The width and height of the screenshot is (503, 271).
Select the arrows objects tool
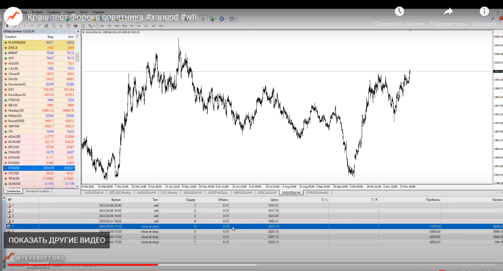coord(90,26)
